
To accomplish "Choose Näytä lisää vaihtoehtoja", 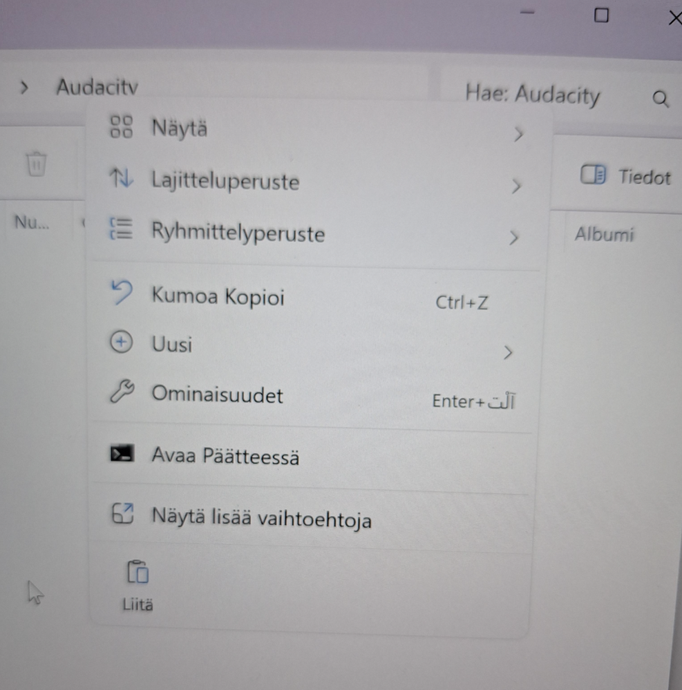I will point(310,517).
